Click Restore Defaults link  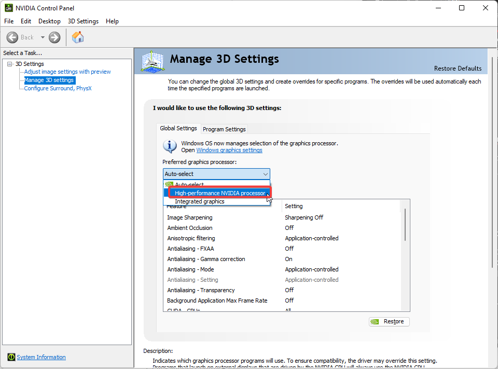458,69
